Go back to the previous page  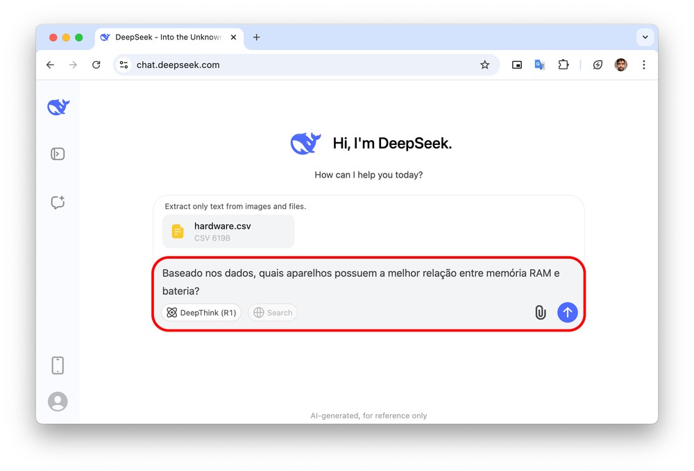50,65
